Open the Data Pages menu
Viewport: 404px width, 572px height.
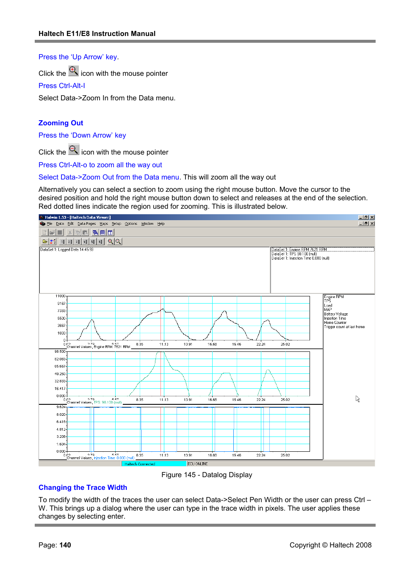87,224
